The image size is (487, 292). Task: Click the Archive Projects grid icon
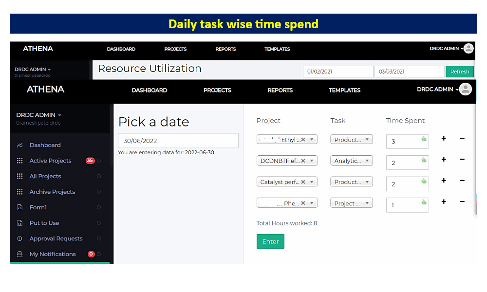click(x=19, y=192)
